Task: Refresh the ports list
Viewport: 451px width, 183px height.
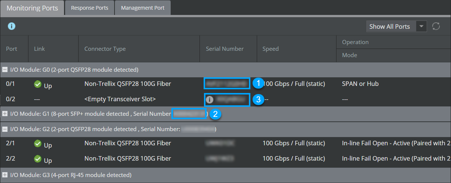Action: point(436,26)
